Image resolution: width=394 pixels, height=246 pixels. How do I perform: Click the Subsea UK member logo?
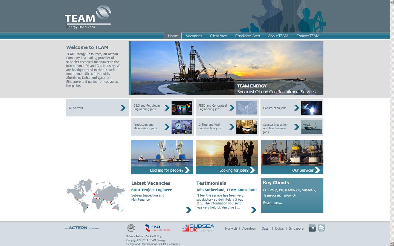pyautogui.click(x=198, y=228)
